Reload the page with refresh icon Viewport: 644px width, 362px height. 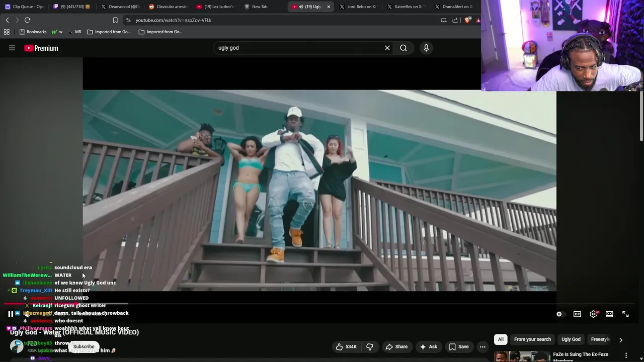click(28, 20)
